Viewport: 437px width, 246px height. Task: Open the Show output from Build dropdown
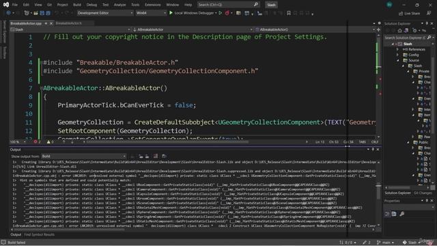tap(83, 156)
